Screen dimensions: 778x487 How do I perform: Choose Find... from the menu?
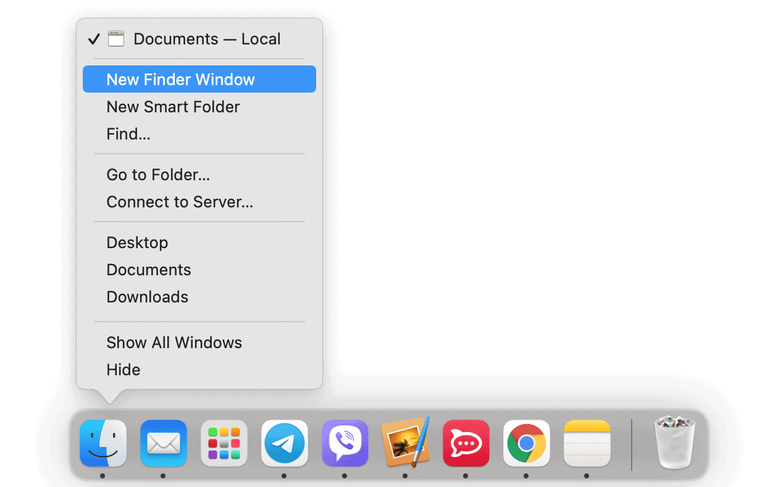[x=199, y=134]
